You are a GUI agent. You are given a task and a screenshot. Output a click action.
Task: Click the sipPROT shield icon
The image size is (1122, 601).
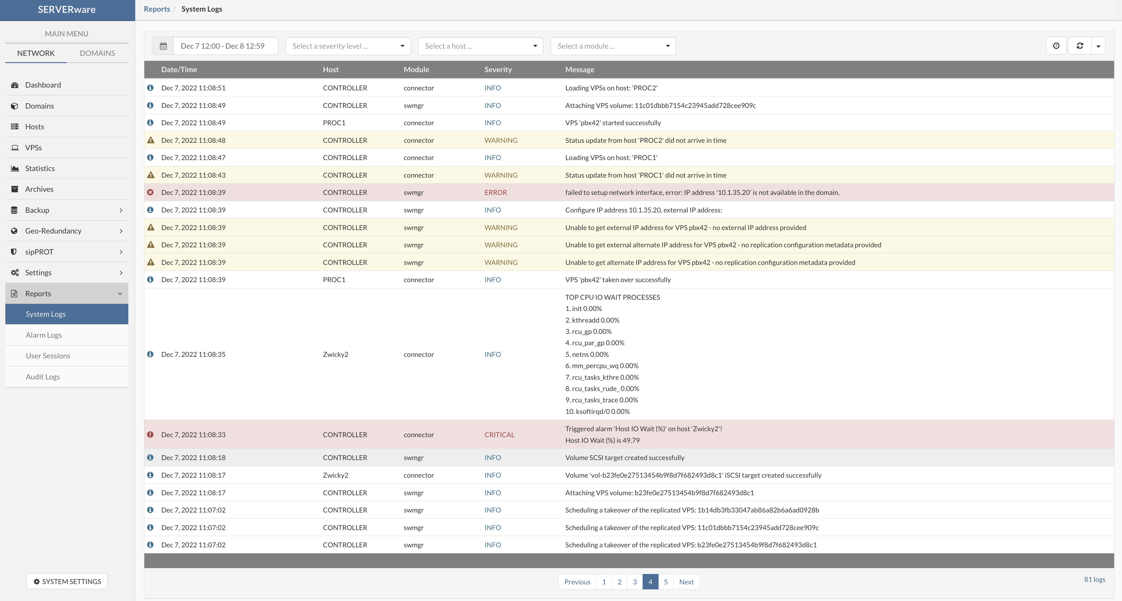(14, 251)
